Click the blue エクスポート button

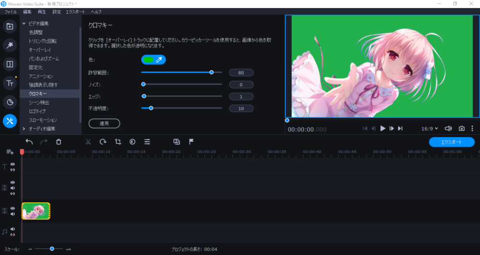(452, 142)
